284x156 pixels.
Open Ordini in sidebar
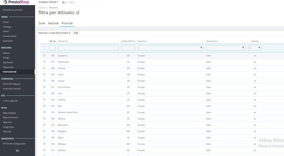[x=6, y=22]
